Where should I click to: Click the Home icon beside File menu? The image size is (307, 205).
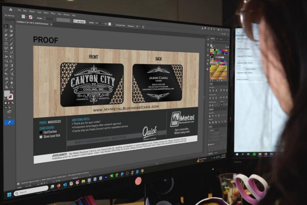[x=11, y=10]
